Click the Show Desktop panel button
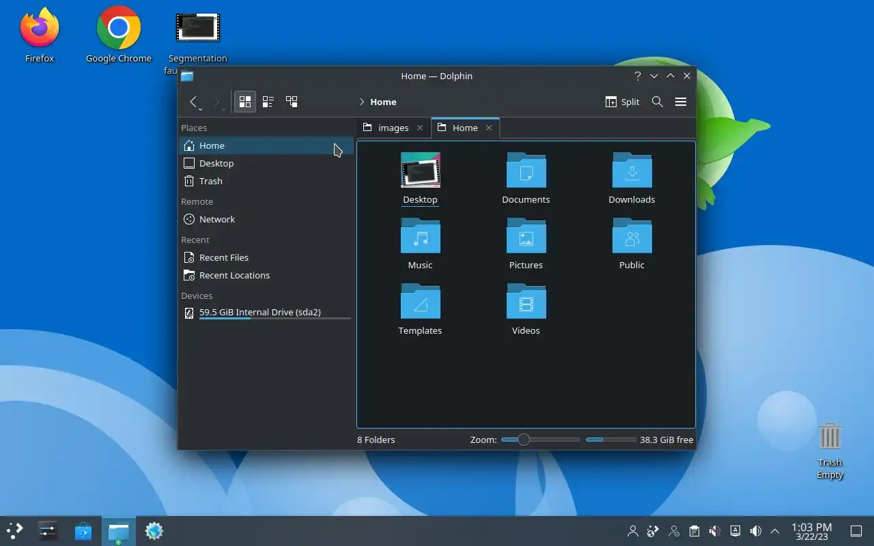This screenshot has width=874, height=546. pyautogui.click(x=856, y=530)
